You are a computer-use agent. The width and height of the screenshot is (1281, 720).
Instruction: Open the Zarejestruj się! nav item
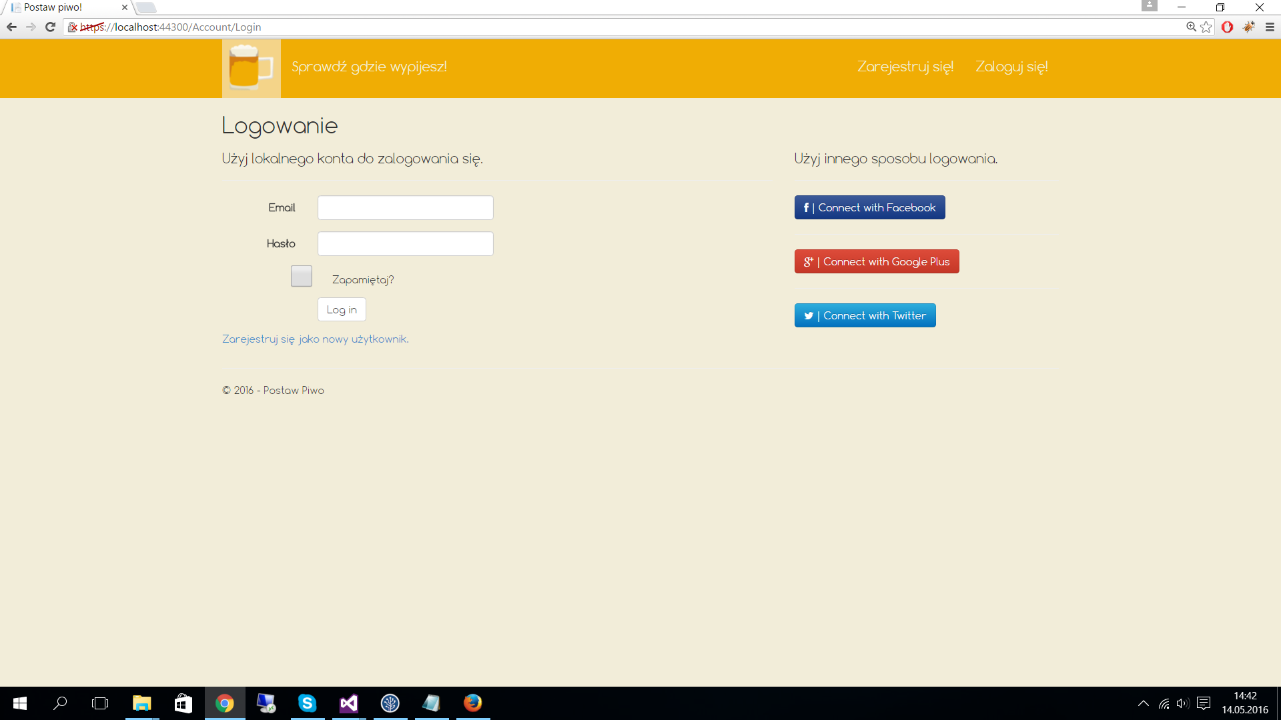pyautogui.click(x=905, y=67)
